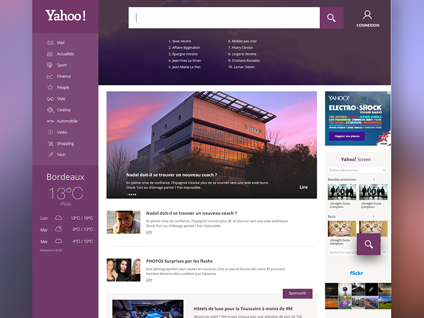This screenshot has width=424, height=318.
Task: Open trending search Lamar Odom
Action: click(x=241, y=67)
